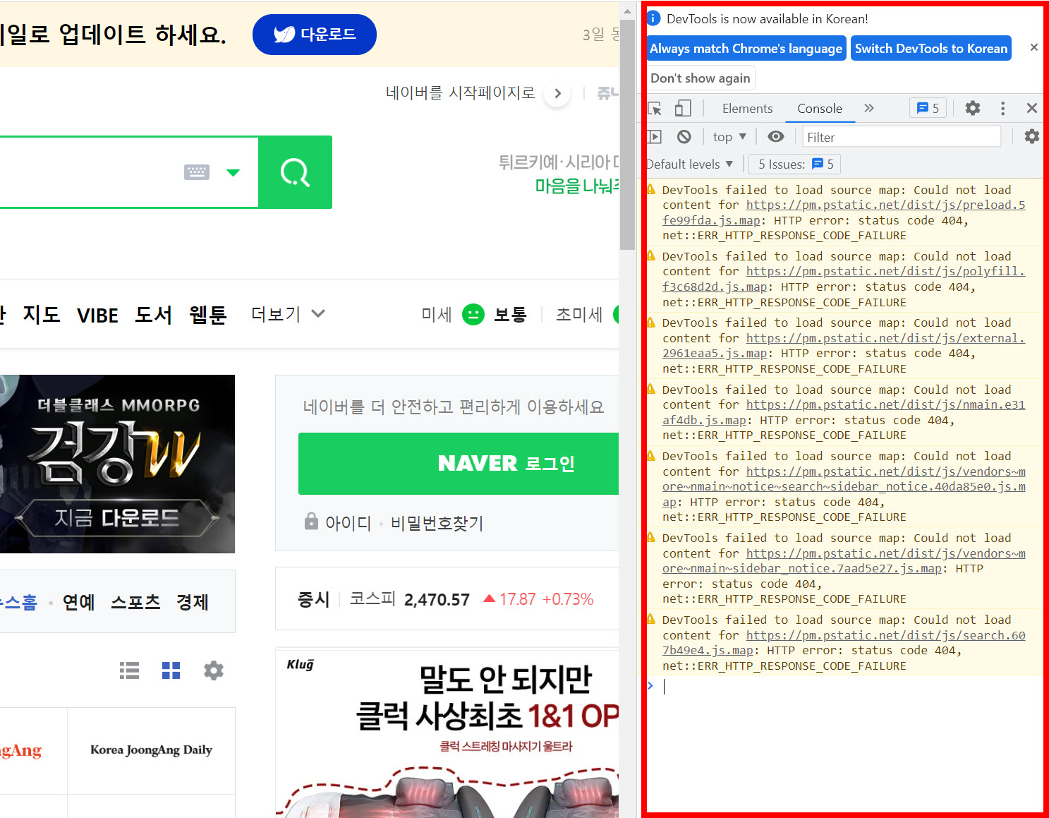Open DevTools three-dot customize menu
The height and width of the screenshot is (818, 1049).
tap(1002, 108)
